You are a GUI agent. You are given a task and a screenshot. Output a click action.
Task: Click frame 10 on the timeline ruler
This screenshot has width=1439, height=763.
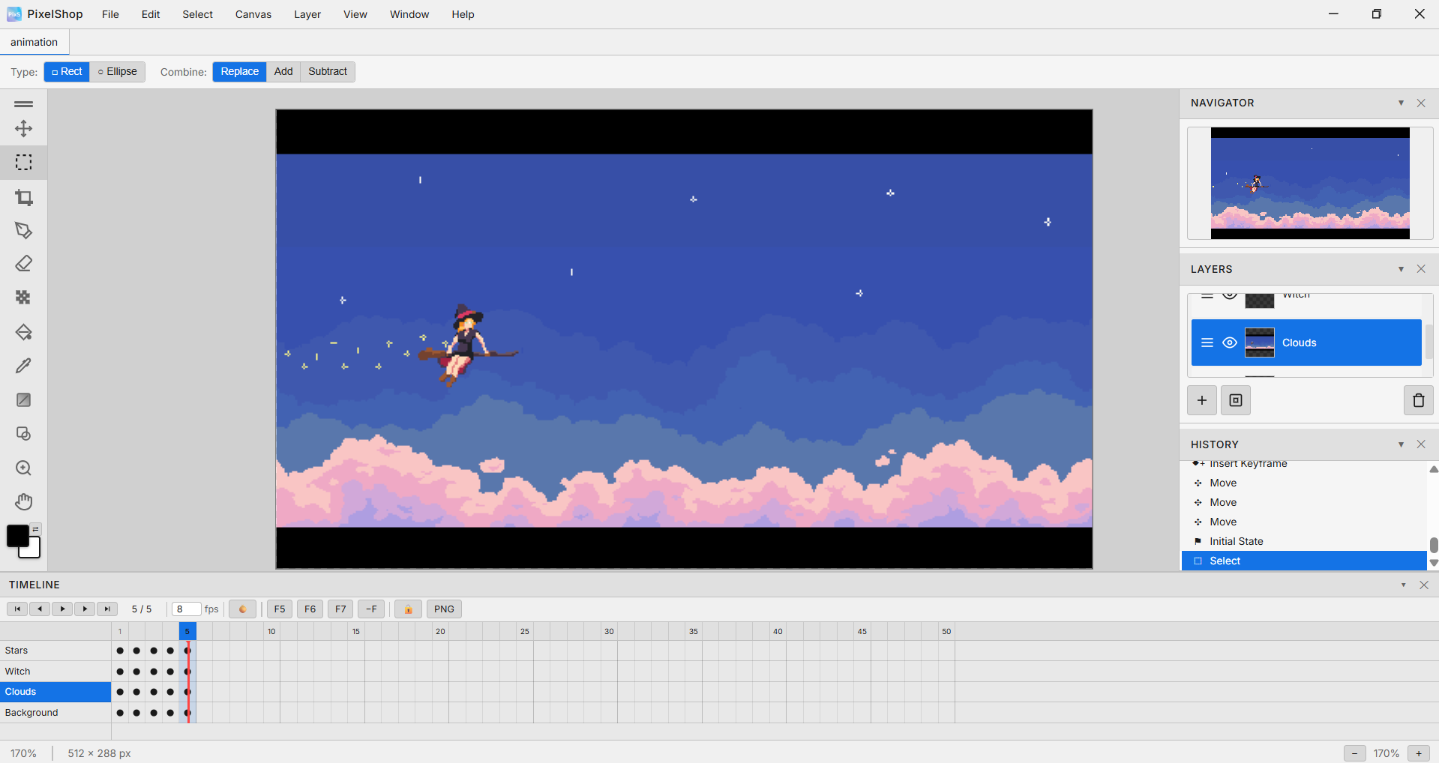tap(271, 631)
